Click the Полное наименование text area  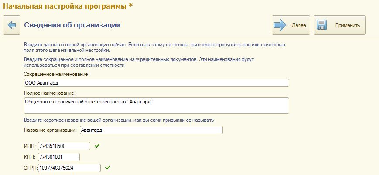(x=157, y=106)
